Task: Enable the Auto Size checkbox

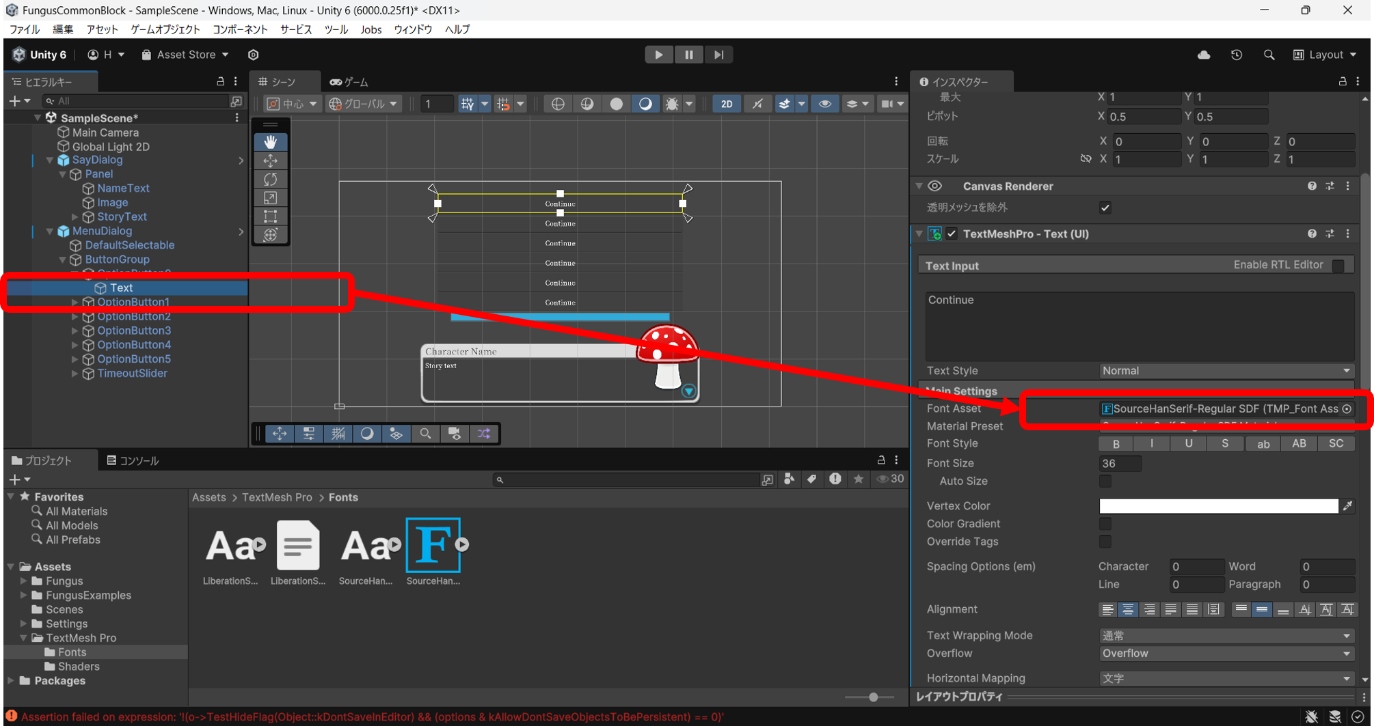Action: pos(1105,481)
